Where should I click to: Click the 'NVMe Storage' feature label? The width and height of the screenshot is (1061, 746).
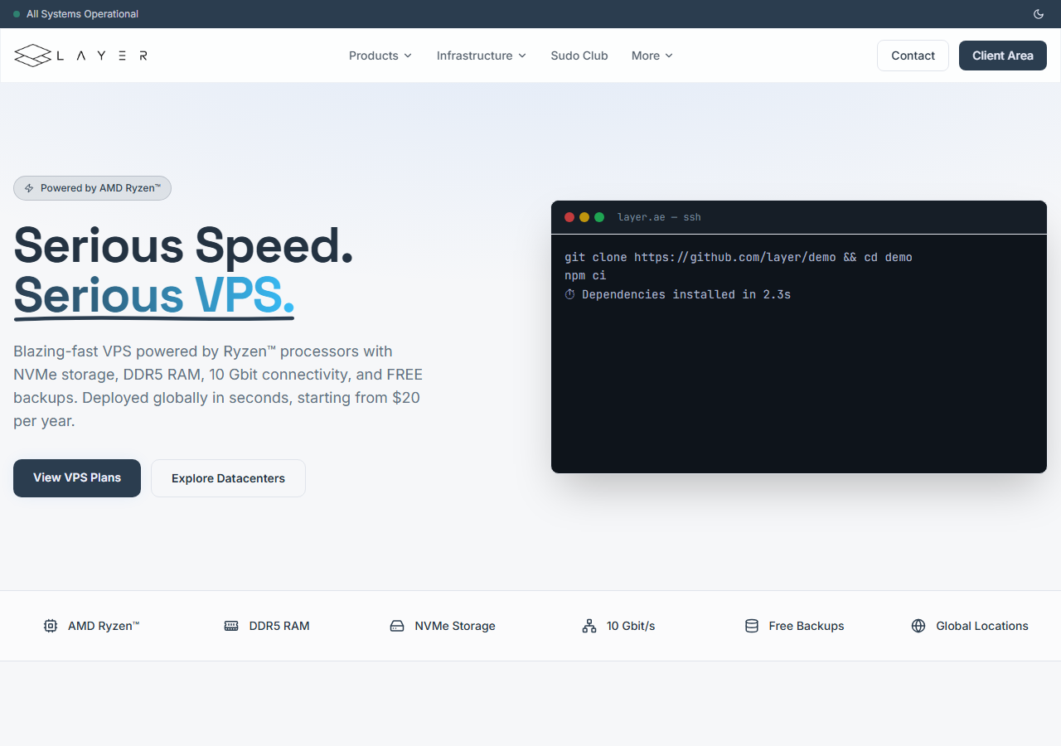tap(455, 626)
